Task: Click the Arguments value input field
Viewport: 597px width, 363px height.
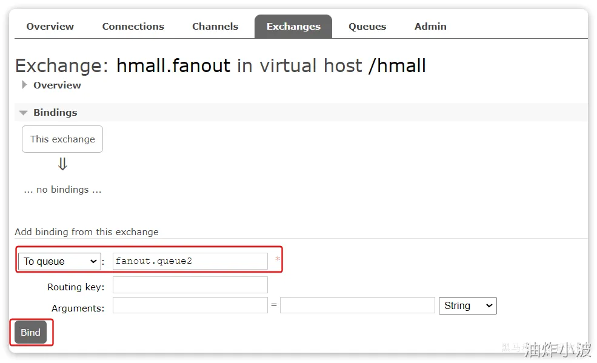Action: [x=357, y=305]
